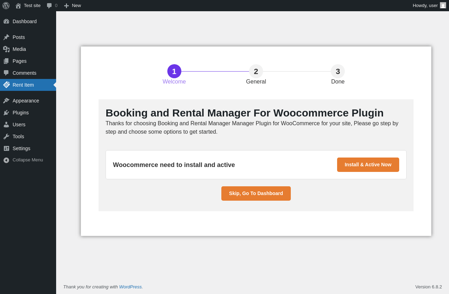Image resolution: width=449 pixels, height=294 pixels.
Task: Click the Tools wrench icon
Action: pos(6,136)
